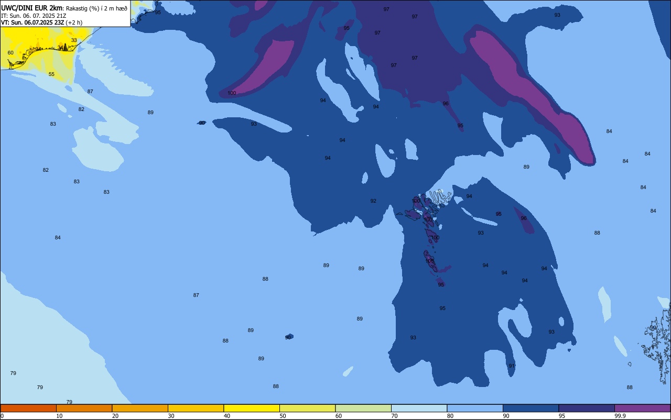
Task: Click the legend tick label '0'
Action: pyautogui.click(x=2, y=416)
